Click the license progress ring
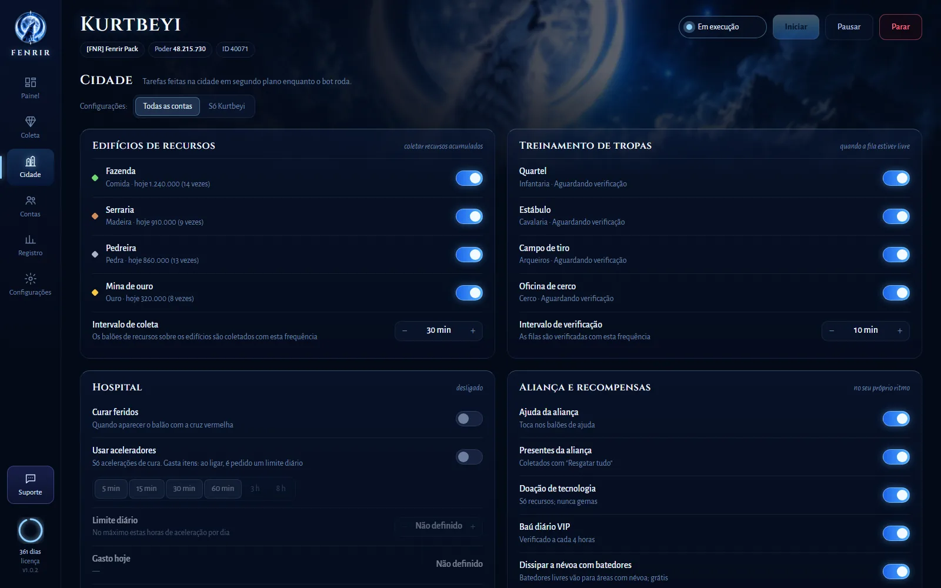This screenshot has width=941, height=588. [x=31, y=530]
